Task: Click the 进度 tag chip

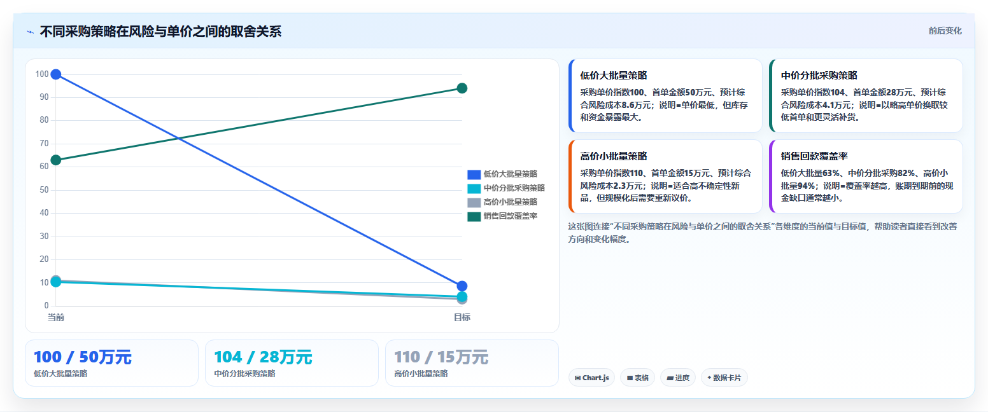Action: click(678, 378)
